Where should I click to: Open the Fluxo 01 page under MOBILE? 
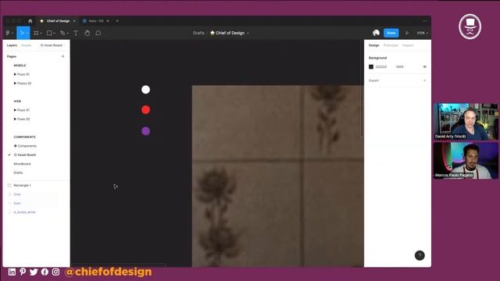point(22,74)
